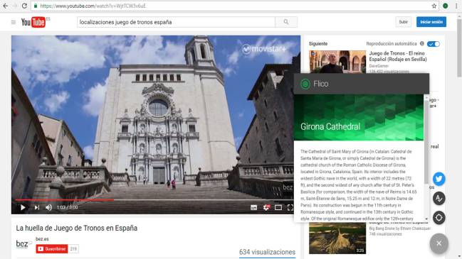Click the translate floating button
Image resolution: width=462 pixels, height=259 pixels.
(439, 199)
